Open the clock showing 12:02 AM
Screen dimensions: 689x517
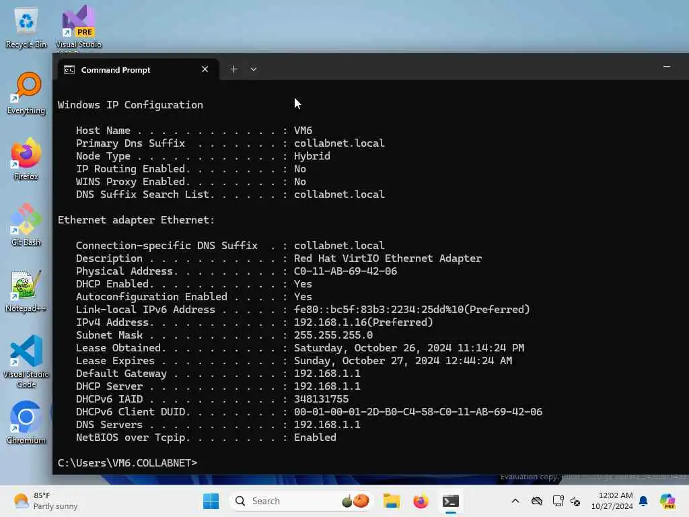click(x=612, y=501)
